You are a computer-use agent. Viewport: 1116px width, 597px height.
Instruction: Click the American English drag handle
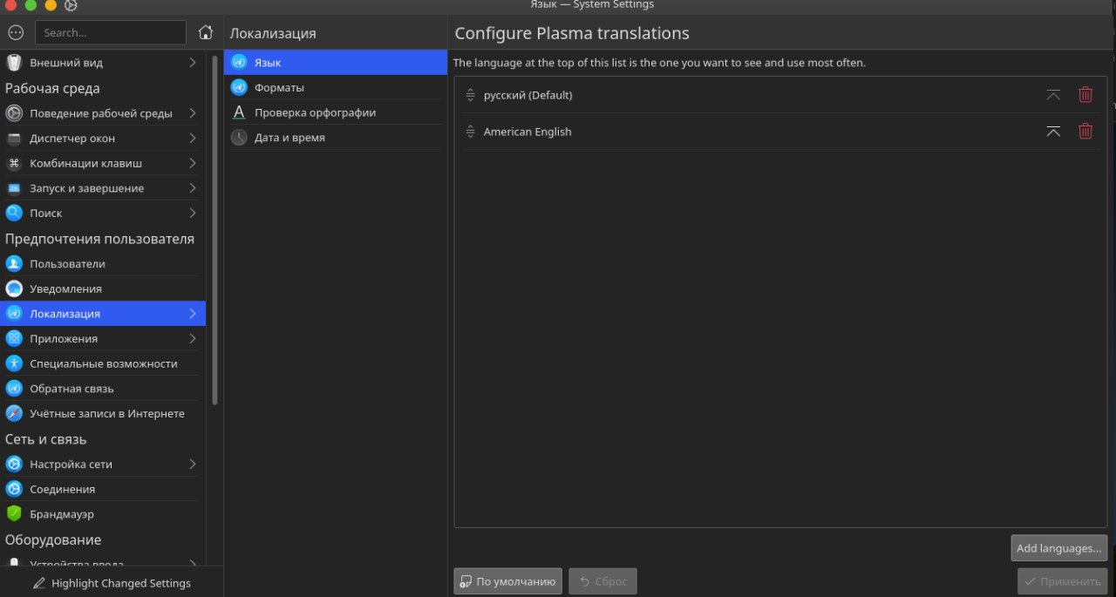coord(470,132)
